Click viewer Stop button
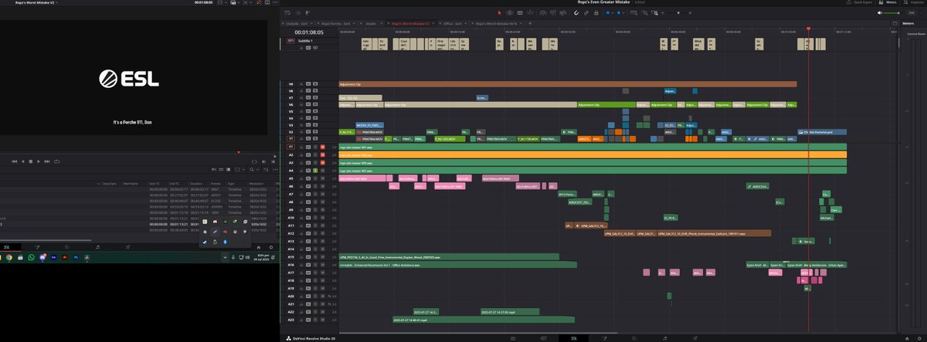Screen dimensions: 927x342 coord(31,161)
